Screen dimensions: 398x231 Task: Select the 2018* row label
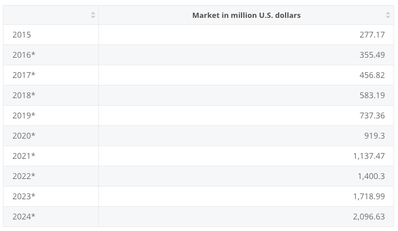point(24,95)
